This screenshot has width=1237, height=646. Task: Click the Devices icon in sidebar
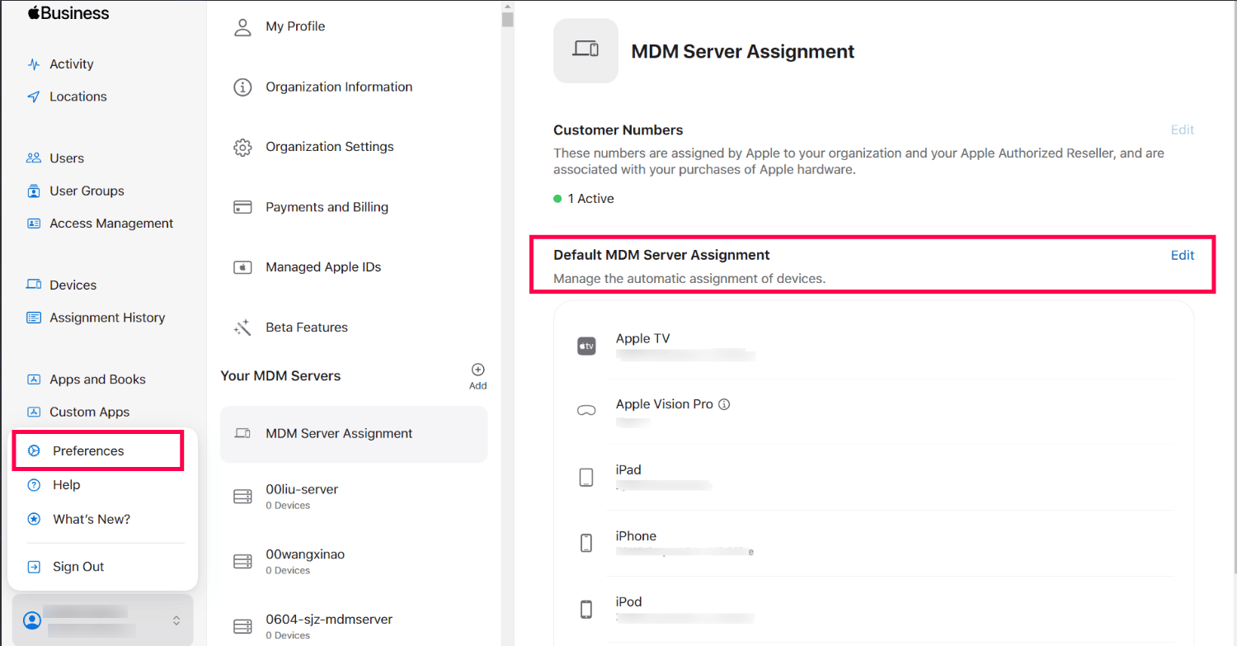34,285
